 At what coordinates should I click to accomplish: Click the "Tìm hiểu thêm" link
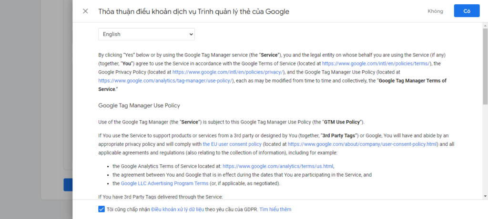tap(275, 209)
